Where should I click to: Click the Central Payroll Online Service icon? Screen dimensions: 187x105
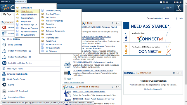(4, 63)
